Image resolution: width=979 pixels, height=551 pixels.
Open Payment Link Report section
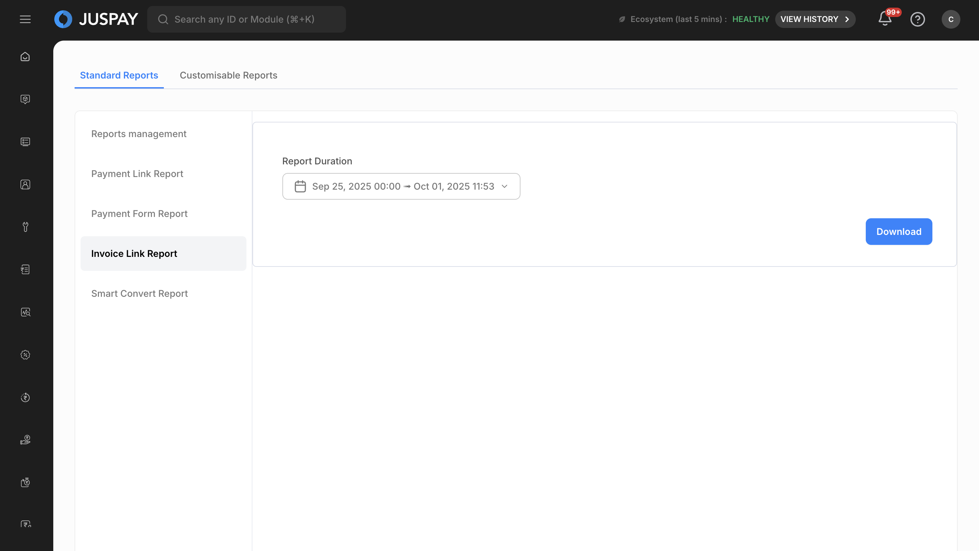(x=137, y=174)
